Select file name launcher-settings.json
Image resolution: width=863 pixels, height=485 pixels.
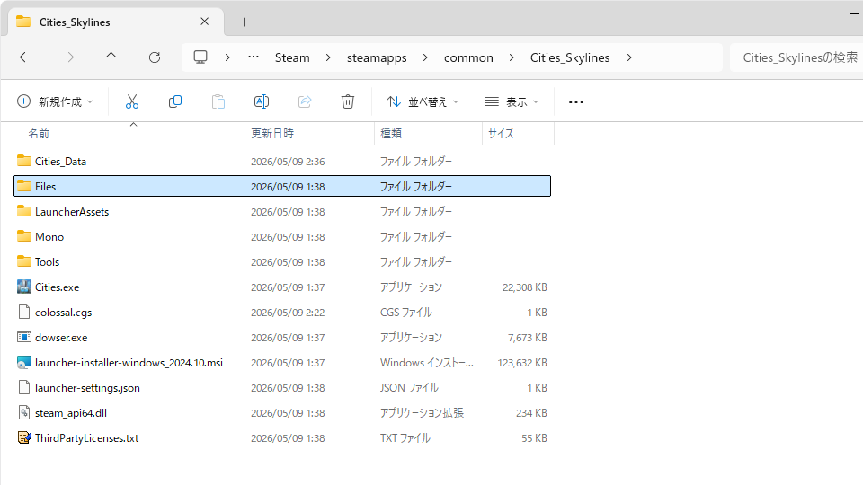coord(87,388)
